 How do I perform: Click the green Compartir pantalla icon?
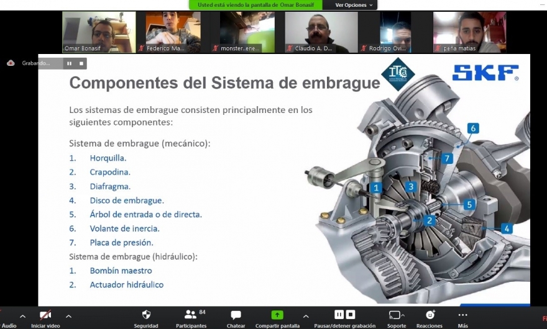pyautogui.click(x=277, y=315)
